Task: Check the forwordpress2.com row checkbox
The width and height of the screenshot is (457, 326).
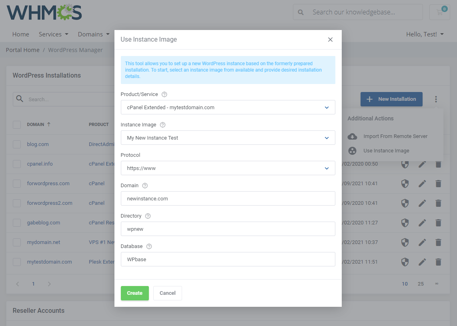Action: [17, 203]
